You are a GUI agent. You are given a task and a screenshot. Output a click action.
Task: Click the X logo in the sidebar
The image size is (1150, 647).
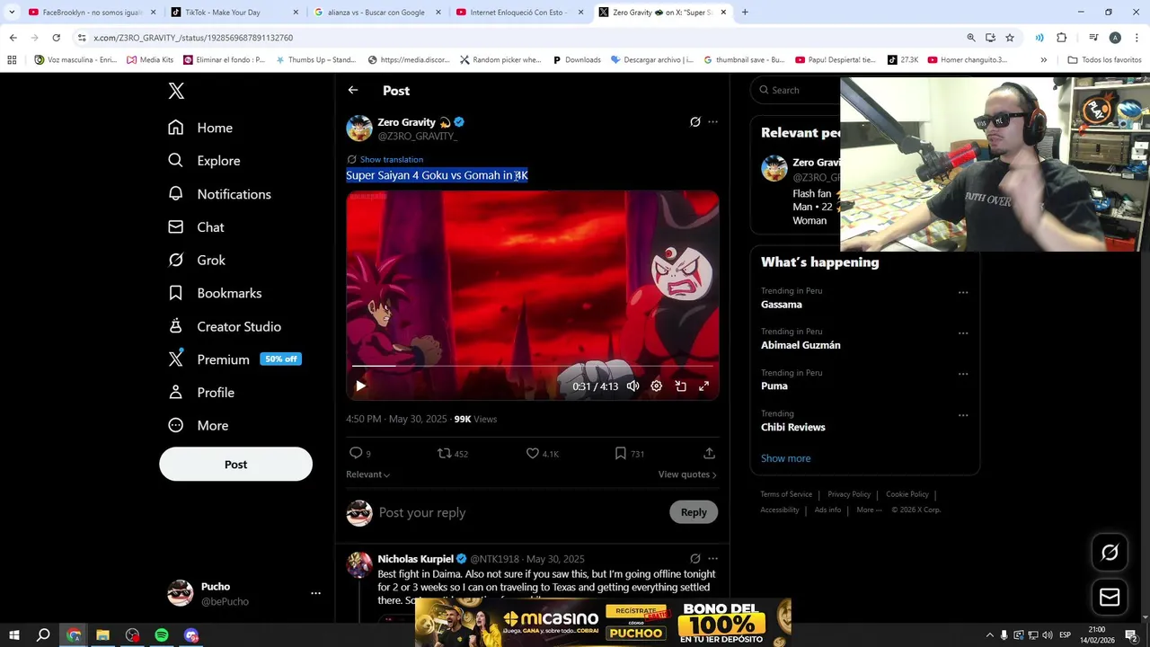pyautogui.click(x=176, y=91)
